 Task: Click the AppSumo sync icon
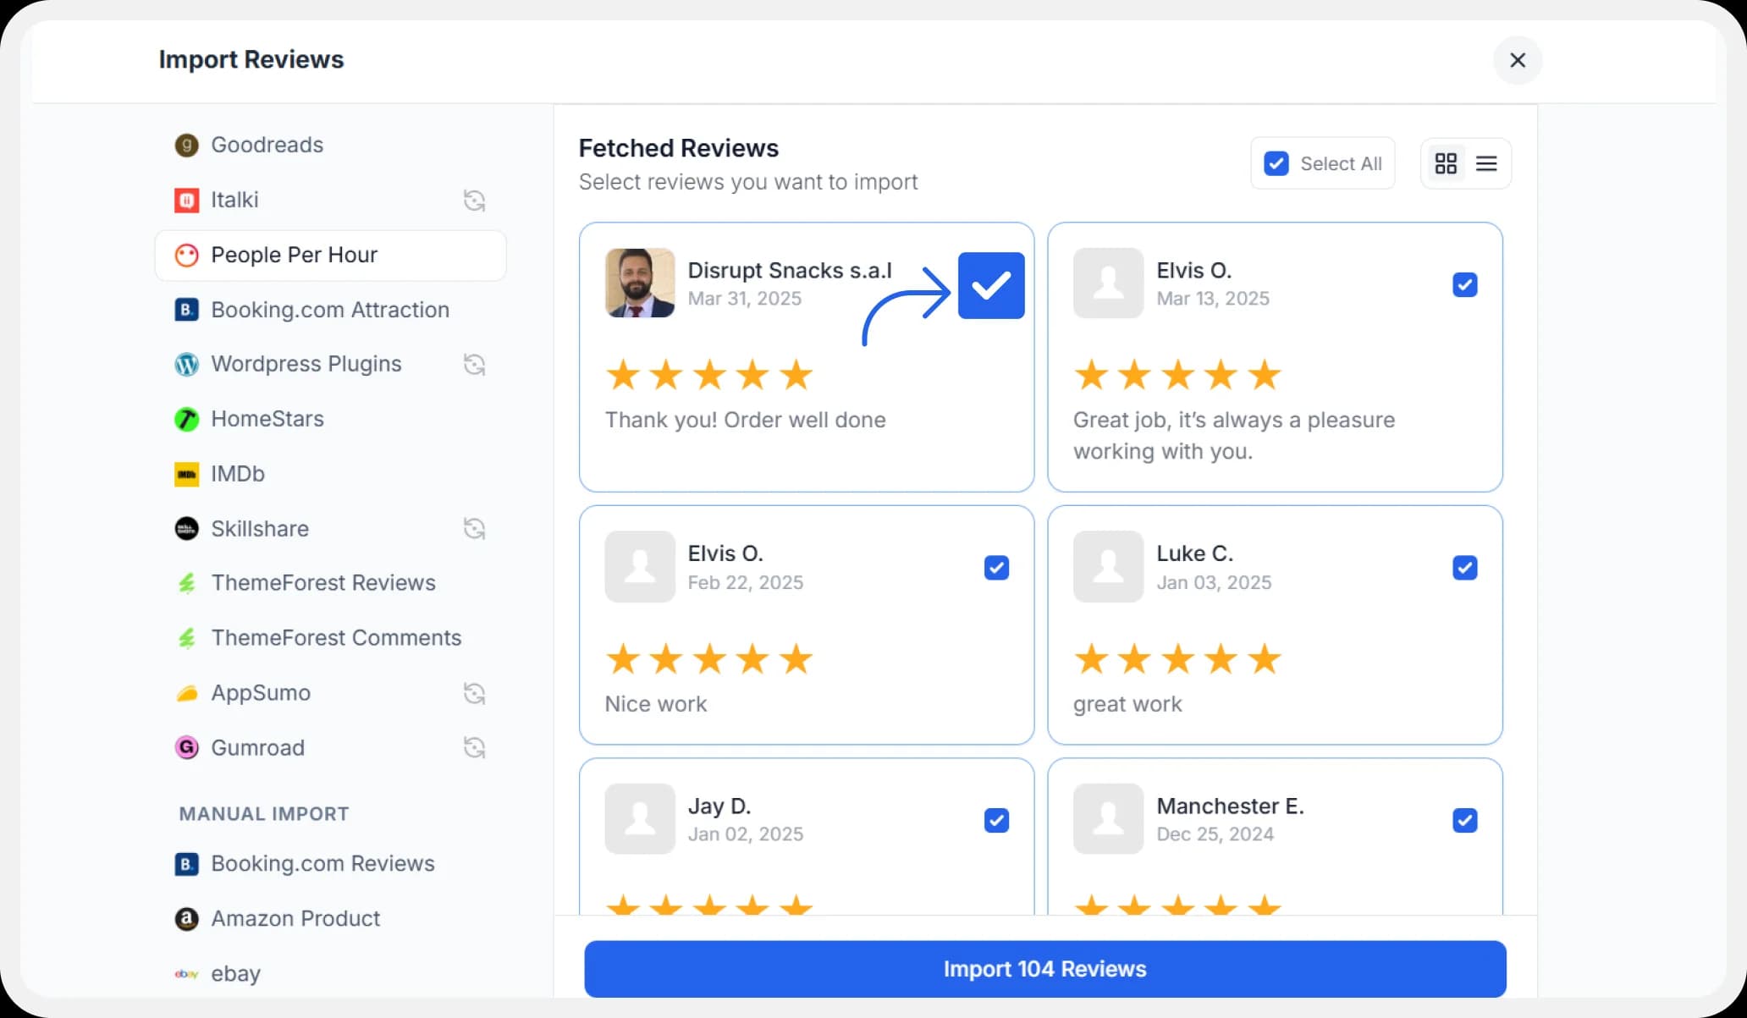point(474,692)
